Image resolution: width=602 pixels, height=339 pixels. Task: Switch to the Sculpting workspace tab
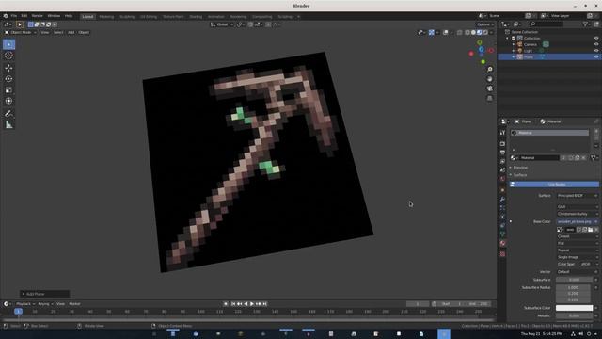pyautogui.click(x=127, y=17)
